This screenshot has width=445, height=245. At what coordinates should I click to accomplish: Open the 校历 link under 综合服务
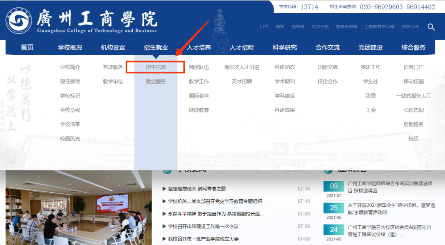pos(414,139)
